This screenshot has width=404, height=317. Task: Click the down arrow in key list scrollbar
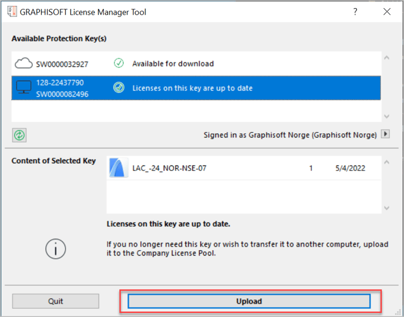386,116
